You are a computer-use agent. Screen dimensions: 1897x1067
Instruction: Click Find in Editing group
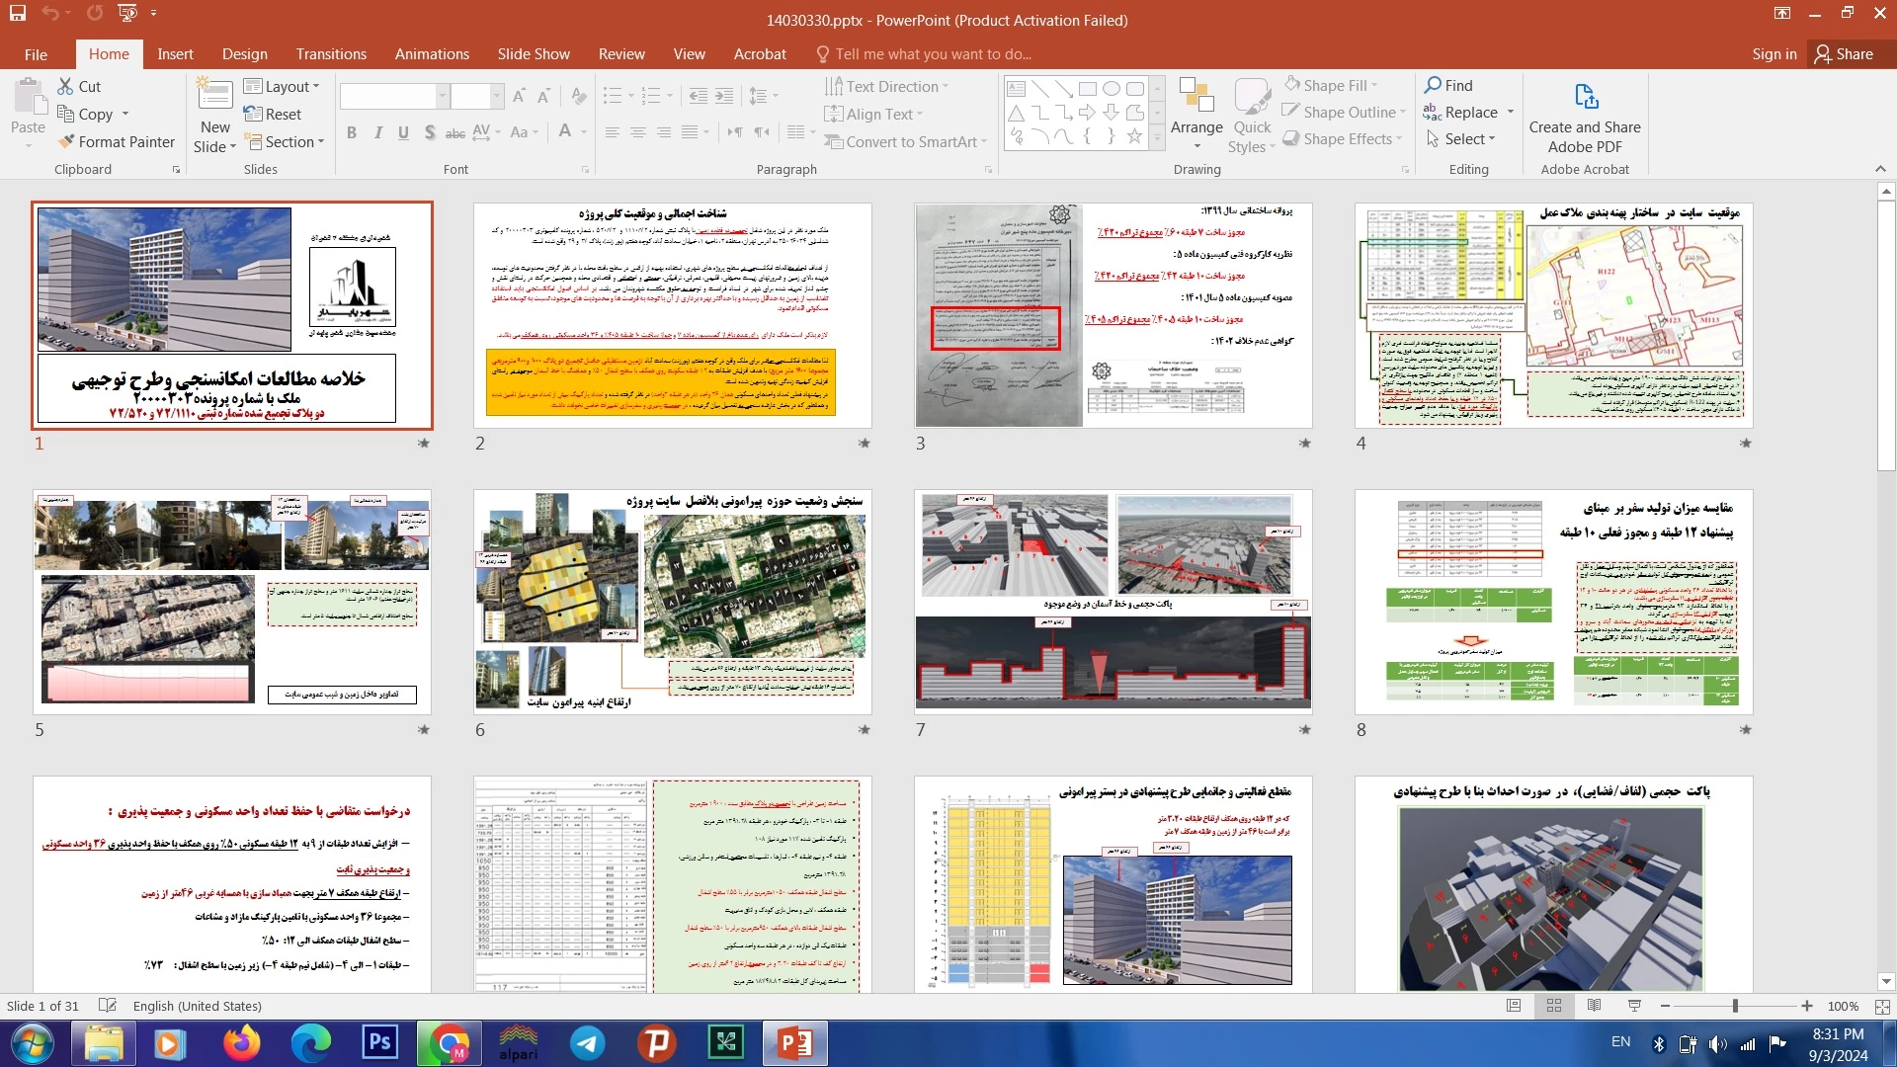[x=1448, y=85]
